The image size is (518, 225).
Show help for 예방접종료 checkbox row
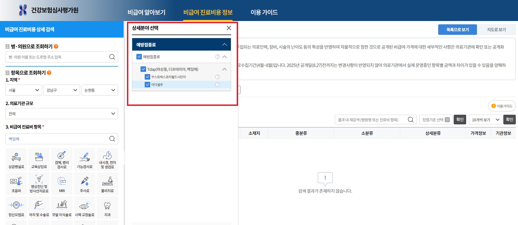click(x=218, y=57)
